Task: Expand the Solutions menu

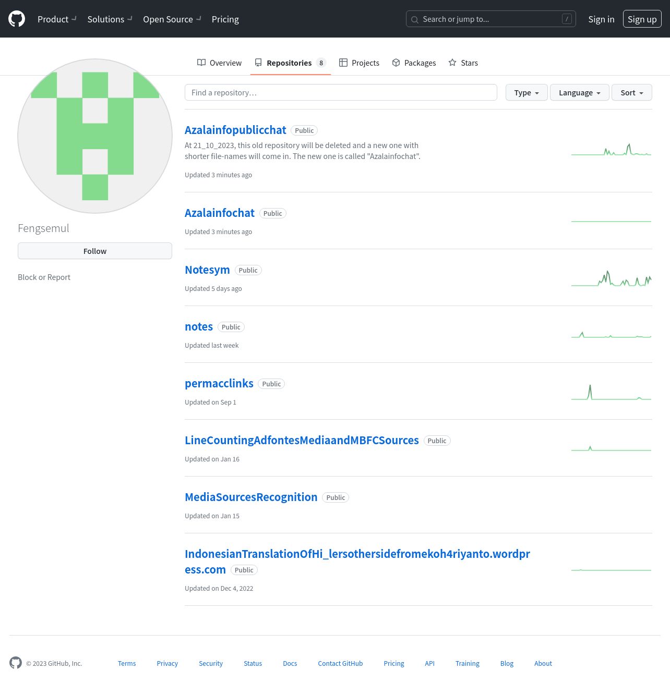Action: [110, 19]
